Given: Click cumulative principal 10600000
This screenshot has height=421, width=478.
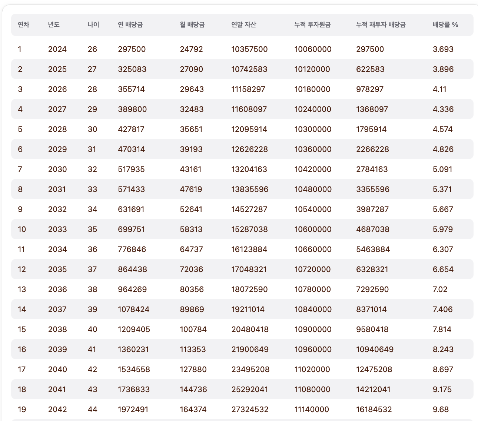Looking at the screenshot, I should click(313, 229).
